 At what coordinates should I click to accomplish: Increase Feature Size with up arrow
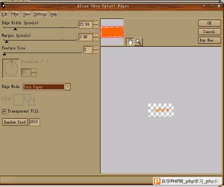[95, 48]
